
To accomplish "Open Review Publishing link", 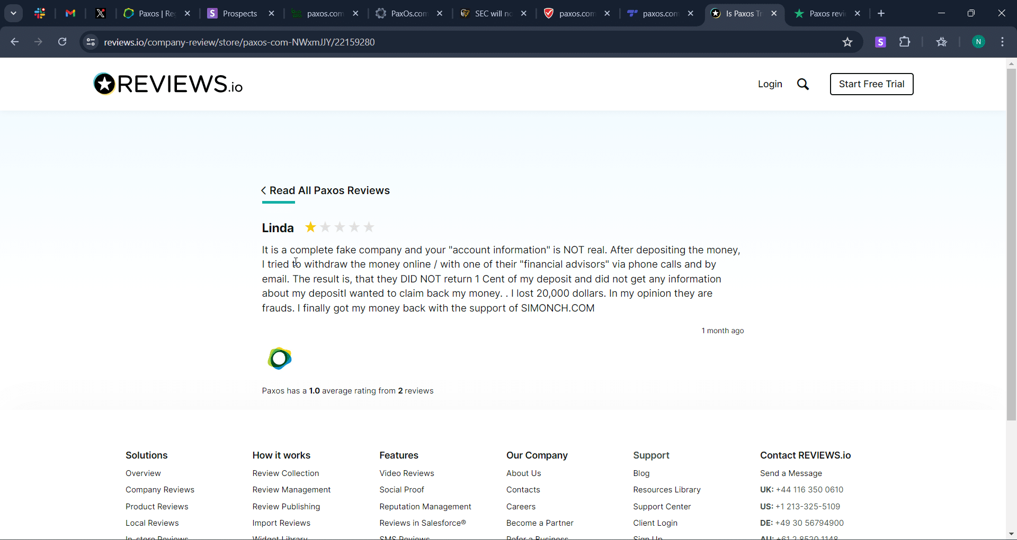I will [286, 507].
